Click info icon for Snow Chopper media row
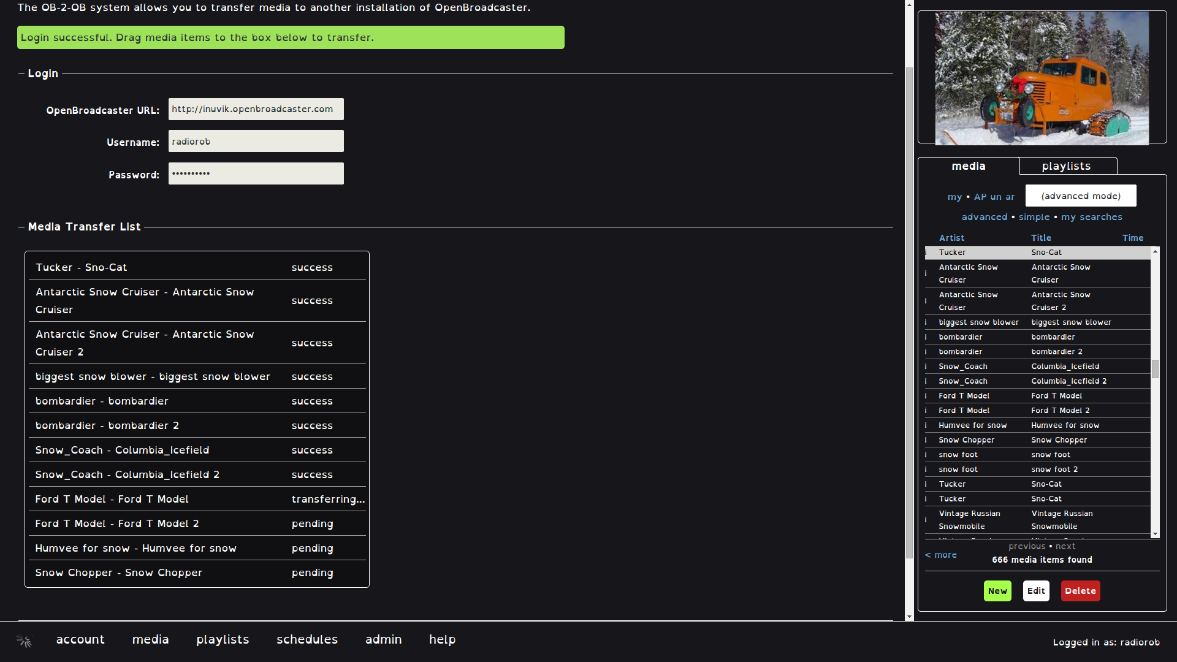1177x662 pixels. (926, 440)
